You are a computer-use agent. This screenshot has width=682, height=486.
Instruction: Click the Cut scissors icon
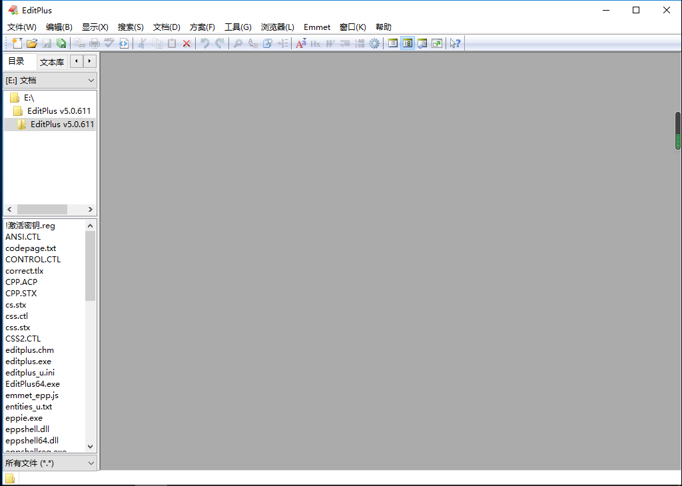coord(142,43)
